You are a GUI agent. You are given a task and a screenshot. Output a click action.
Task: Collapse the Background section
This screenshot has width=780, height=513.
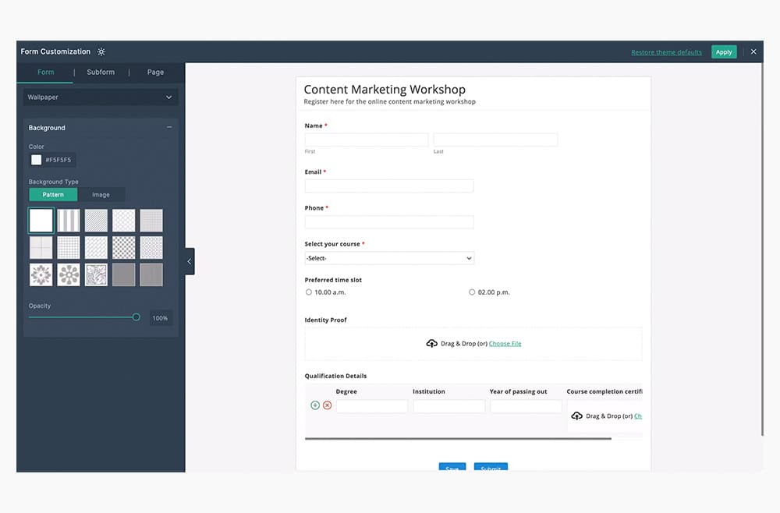pos(169,127)
